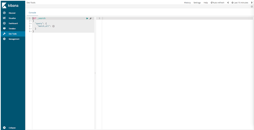
Task: Select the Console tab
Action: click(x=32, y=13)
